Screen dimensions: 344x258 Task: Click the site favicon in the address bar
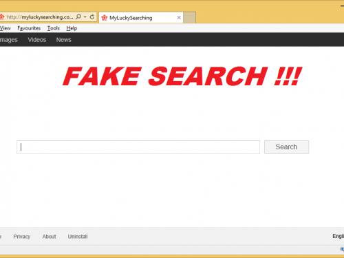(2, 17)
